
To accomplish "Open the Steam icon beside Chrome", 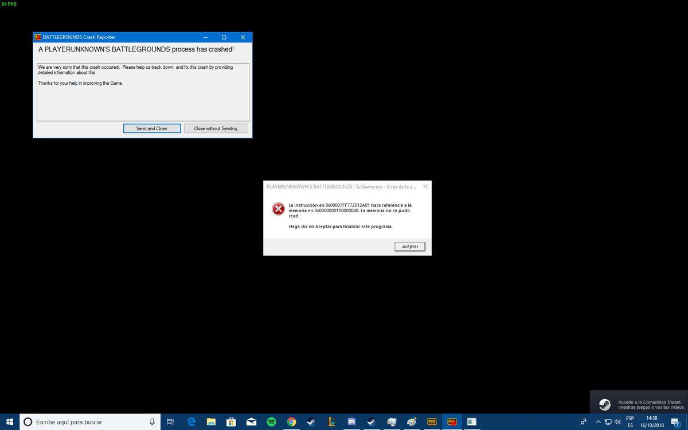I will [311, 422].
